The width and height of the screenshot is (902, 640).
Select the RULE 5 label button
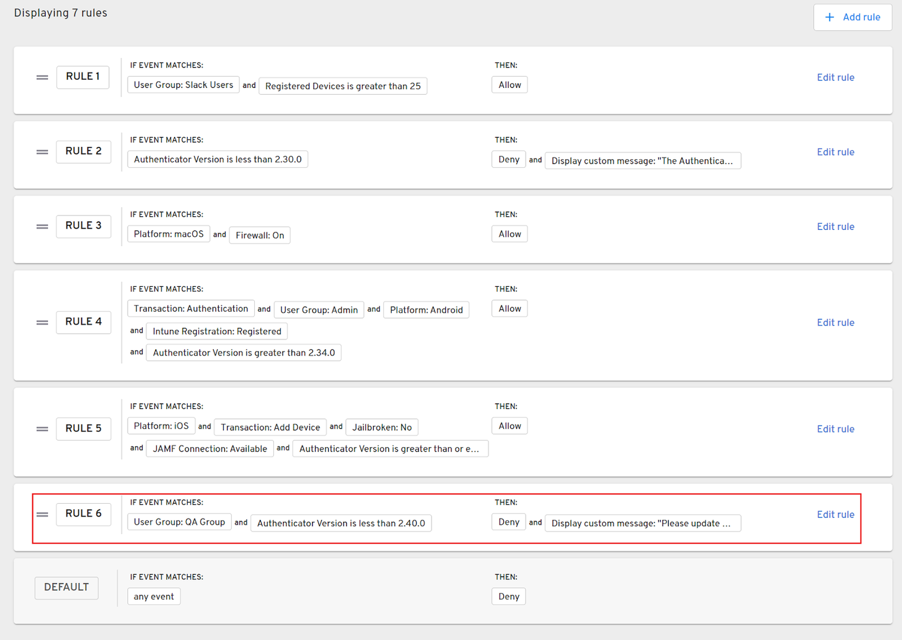coord(84,429)
